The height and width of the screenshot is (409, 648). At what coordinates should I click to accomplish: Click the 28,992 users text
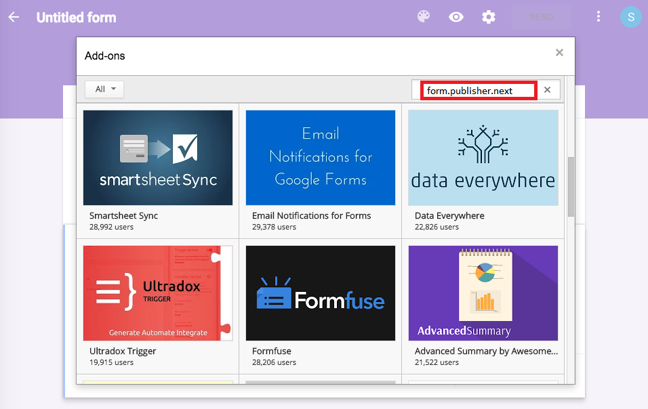111,227
